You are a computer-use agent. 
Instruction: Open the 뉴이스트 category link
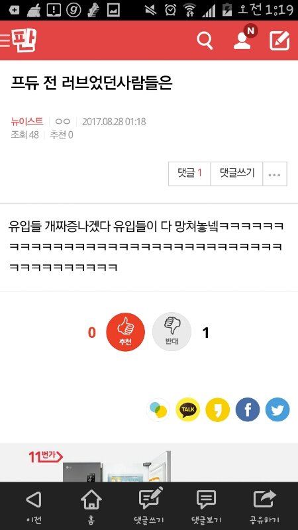(x=27, y=121)
